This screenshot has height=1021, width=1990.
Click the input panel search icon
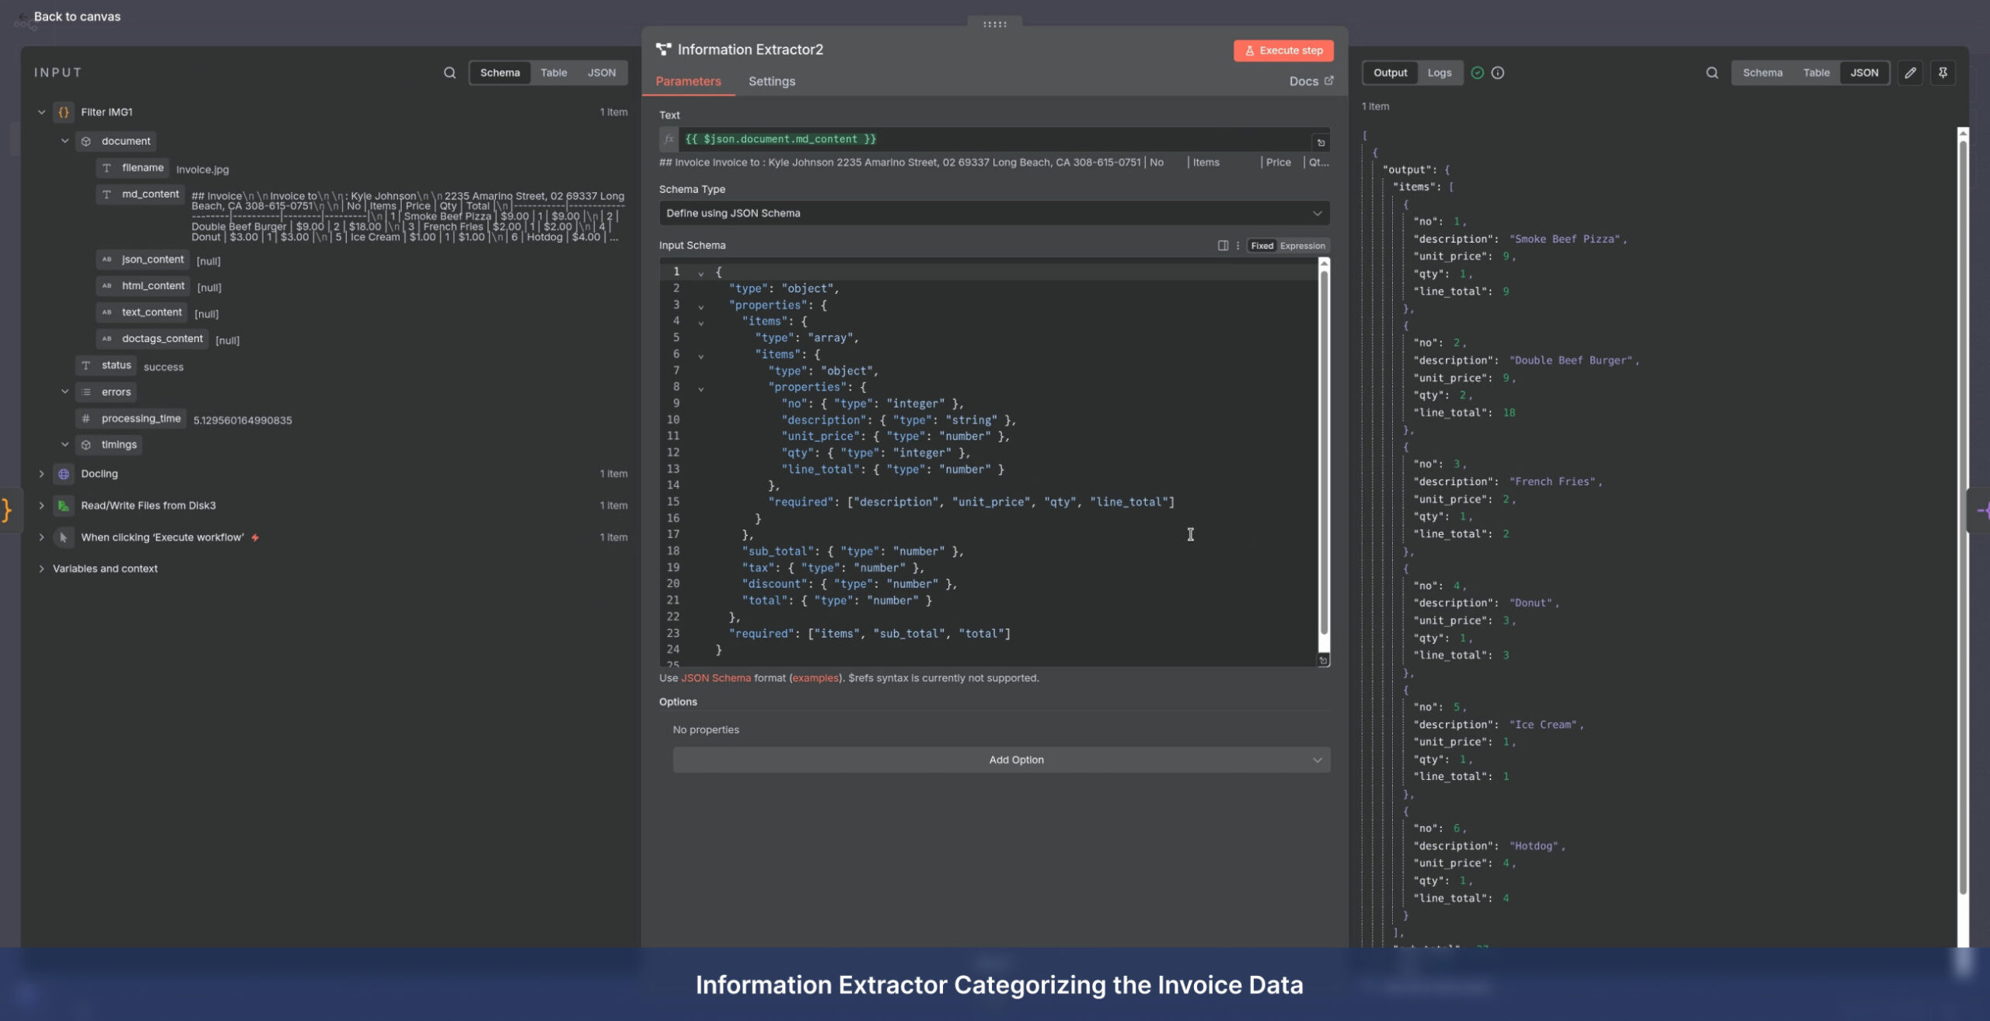(x=449, y=72)
